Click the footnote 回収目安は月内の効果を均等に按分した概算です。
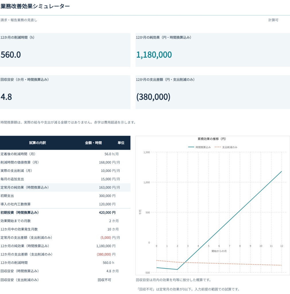This screenshot has height=294, width=290. pyautogui.click(x=173, y=280)
